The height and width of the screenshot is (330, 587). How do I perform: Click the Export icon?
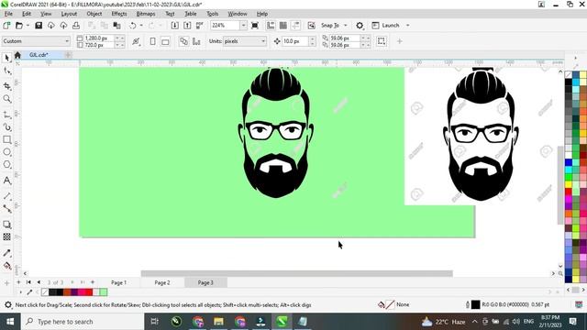coord(187,26)
